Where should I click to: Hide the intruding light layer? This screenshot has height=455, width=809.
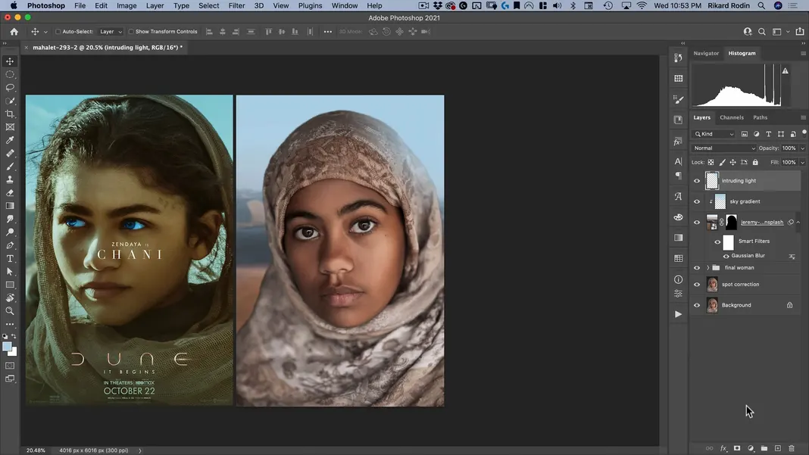coord(697,181)
